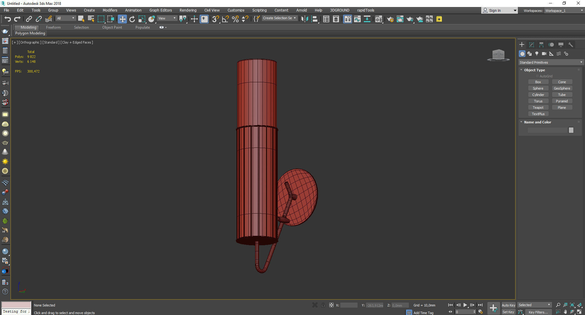Toggle the selection lock icon
Screen dimensions: 585x315
(x=323, y=305)
